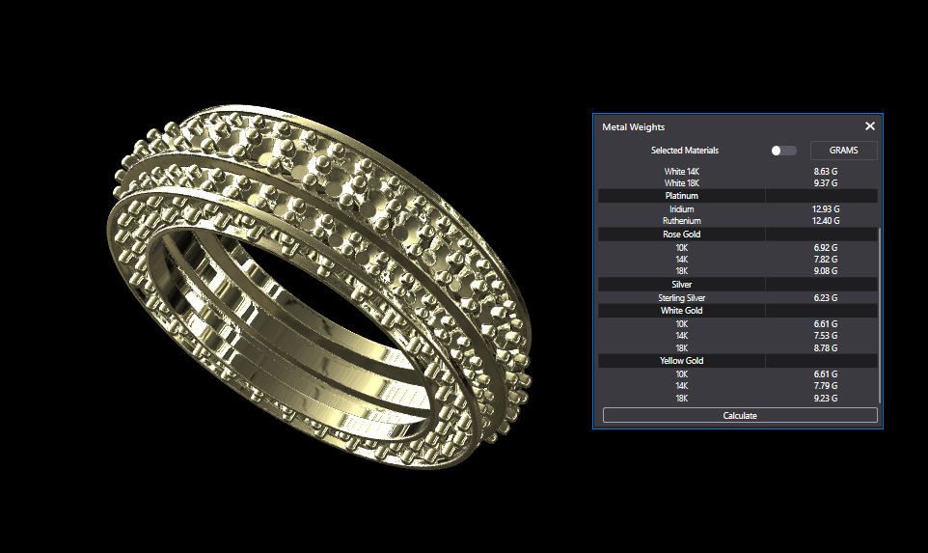Image resolution: width=928 pixels, height=553 pixels.
Task: Click the 7.82 G Rose Gold 14K weight
Action: pyautogui.click(x=826, y=260)
